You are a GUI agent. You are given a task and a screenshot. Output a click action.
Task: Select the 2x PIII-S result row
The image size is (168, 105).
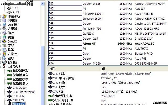[108, 34]
